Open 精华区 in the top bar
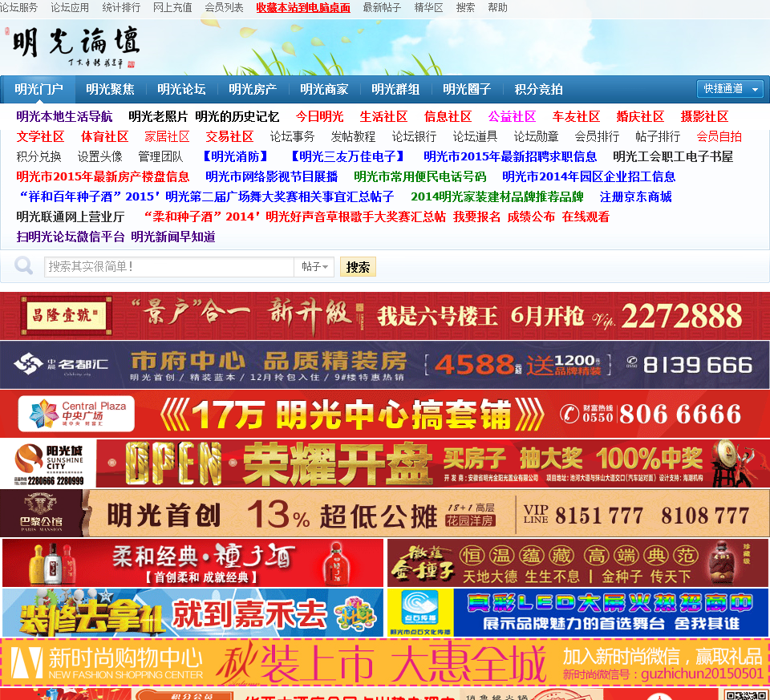770x700 pixels. [428, 7]
